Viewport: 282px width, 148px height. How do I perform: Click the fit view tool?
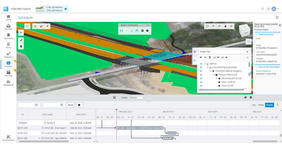[x=207, y=26]
